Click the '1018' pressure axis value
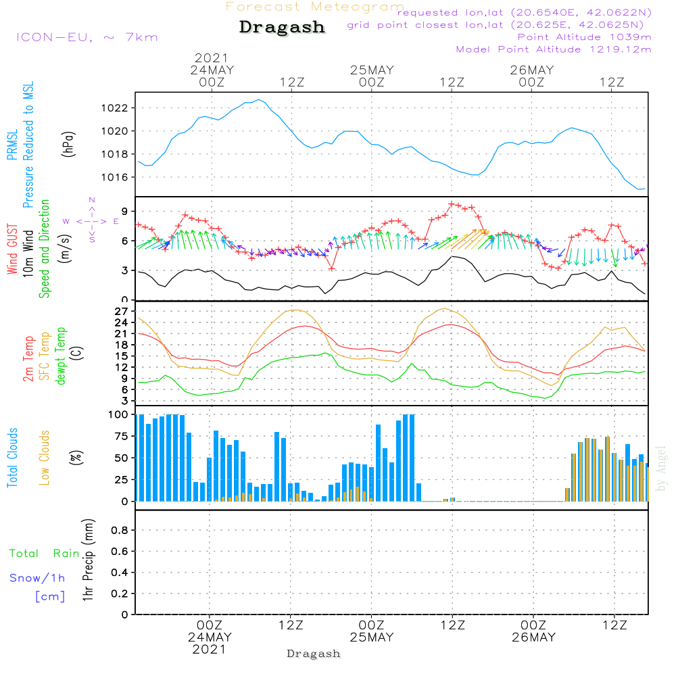Viewport: 676px width, 676px height. pos(115,154)
